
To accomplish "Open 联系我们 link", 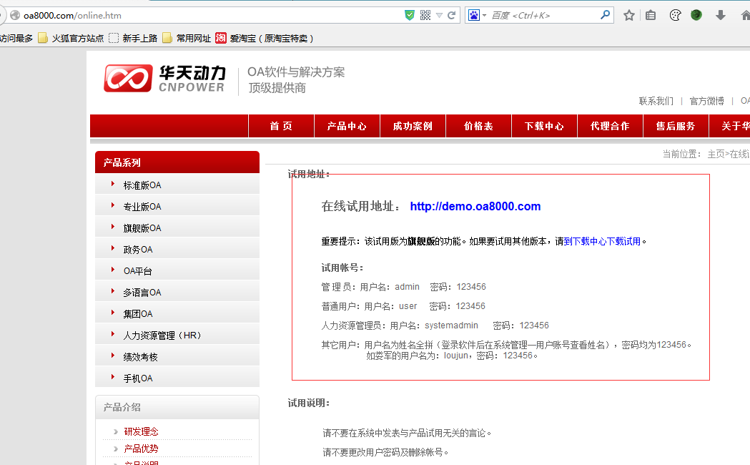I will [656, 101].
